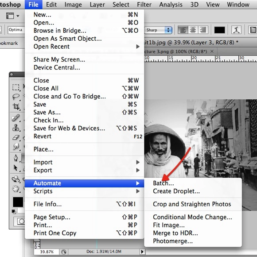The height and width of the screenshot is (257, 257).
Task: Click the black text color swatch
Action: pos(219,30)
